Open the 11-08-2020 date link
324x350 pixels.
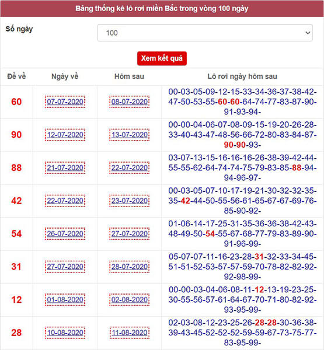tap(130, 333)
